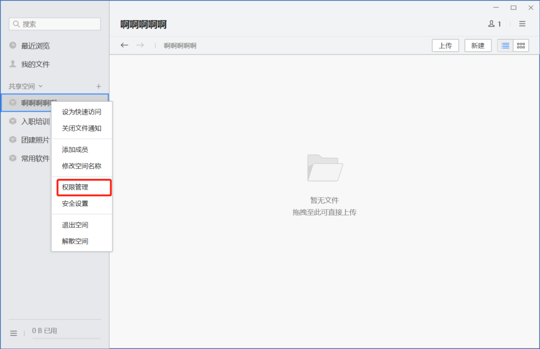The width and height of the screenshot is (540, 349).
Task: Open the member count icon
Action: 495,24
